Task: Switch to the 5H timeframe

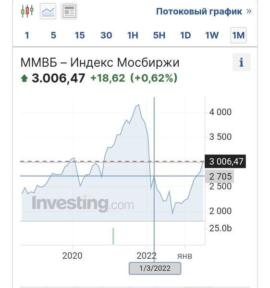Action: click(159, 35)
